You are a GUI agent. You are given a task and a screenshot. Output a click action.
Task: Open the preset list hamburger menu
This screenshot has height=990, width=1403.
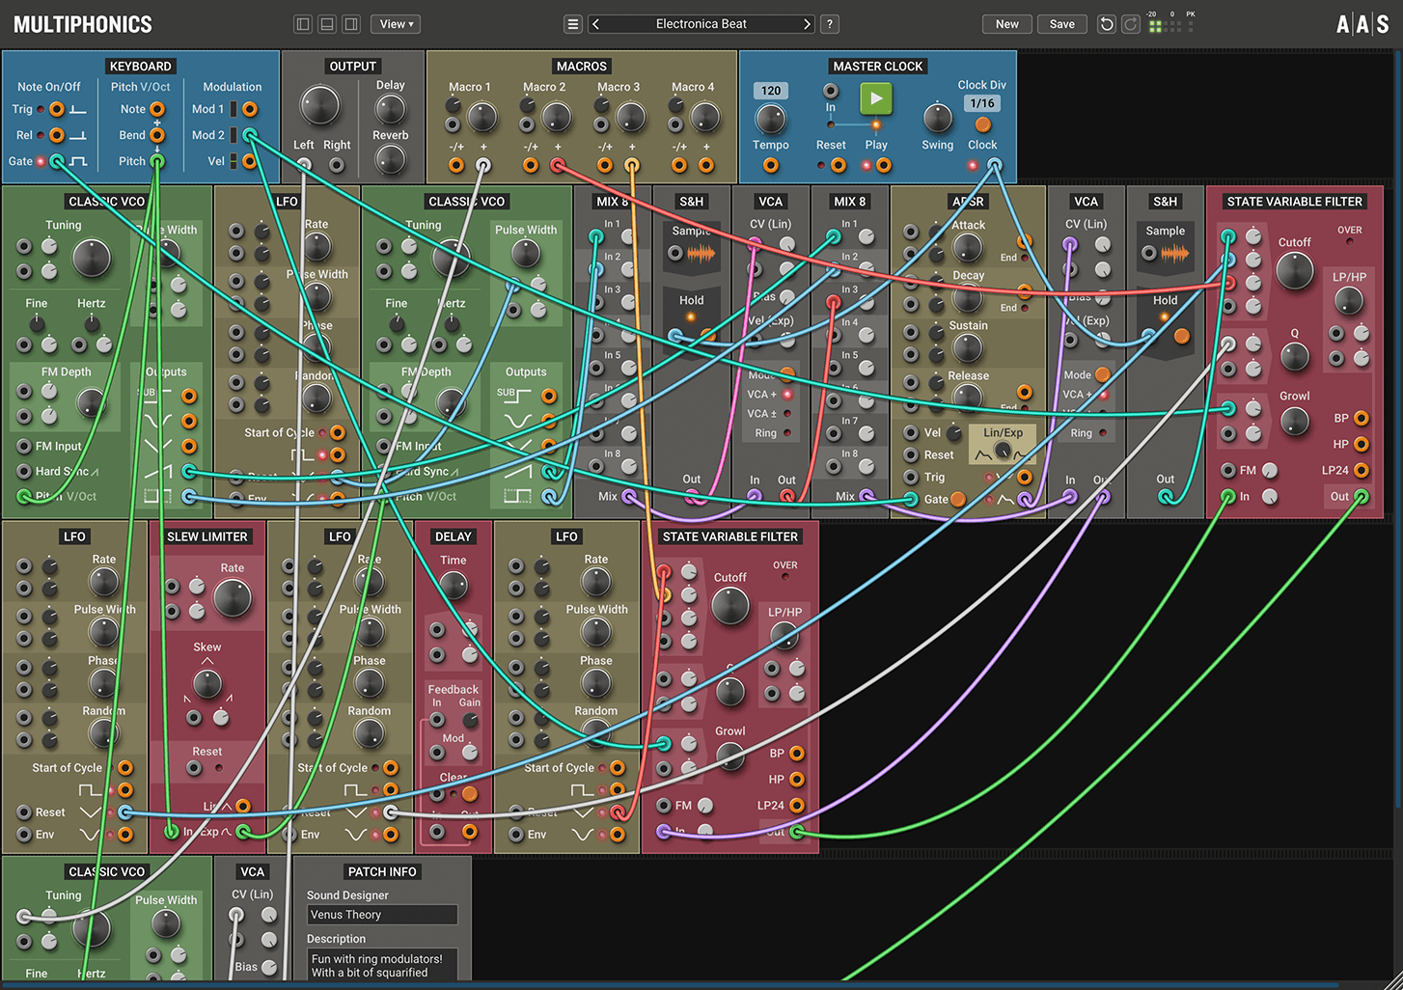572,23
